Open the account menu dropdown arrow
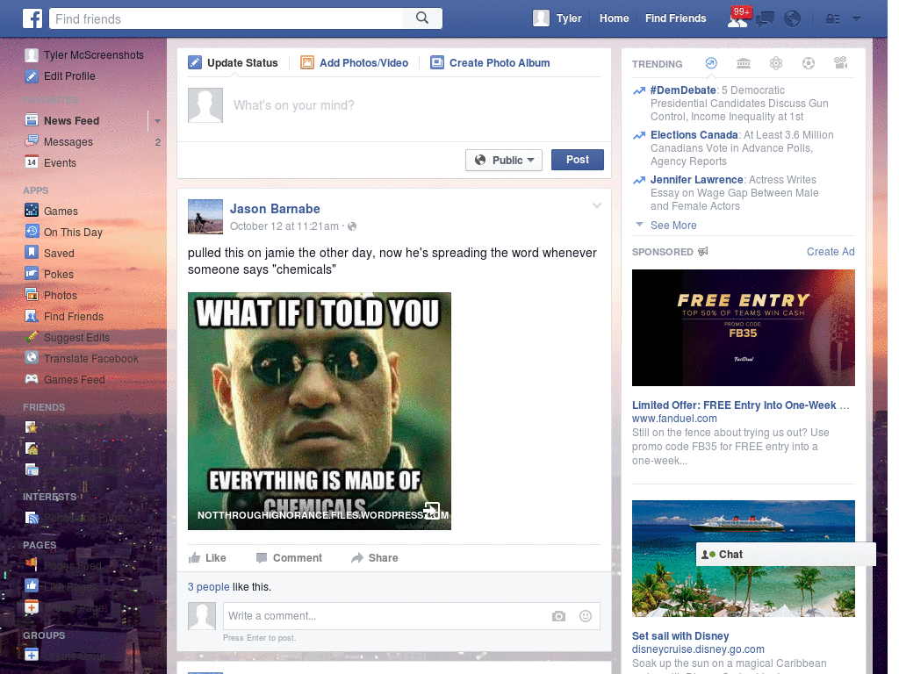The height and width of the screenshot is (674, 899). pos(856,19)
